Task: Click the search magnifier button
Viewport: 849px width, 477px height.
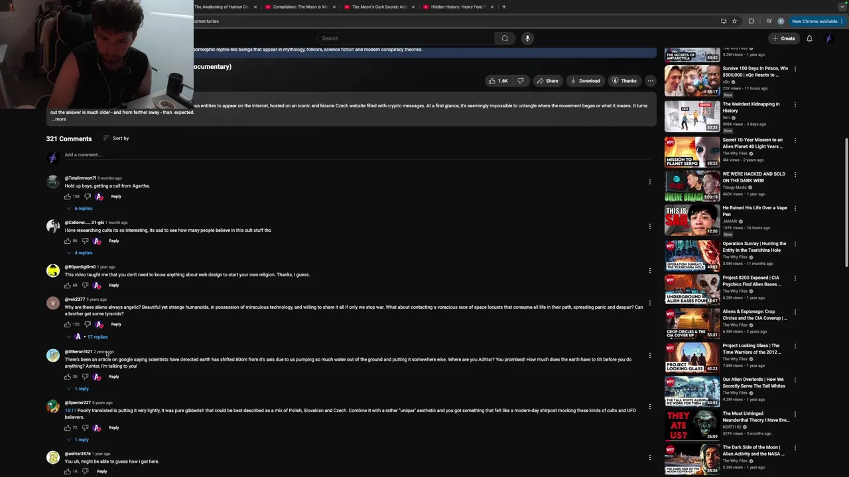Action: (505, 38)
